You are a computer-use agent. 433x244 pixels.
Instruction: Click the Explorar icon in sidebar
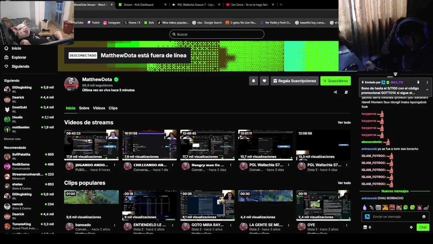tap(6, 57)
